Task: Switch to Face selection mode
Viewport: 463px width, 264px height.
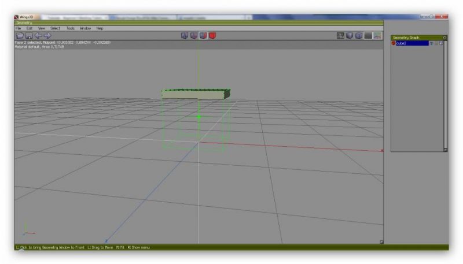Action: pyautogui.click(x=203, y=36)
